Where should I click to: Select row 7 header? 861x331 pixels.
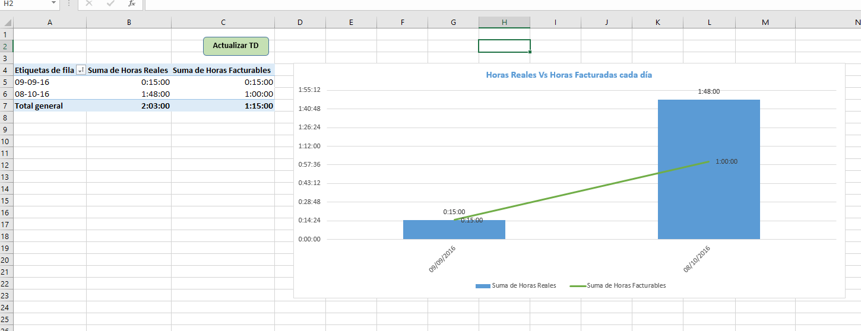6,106
